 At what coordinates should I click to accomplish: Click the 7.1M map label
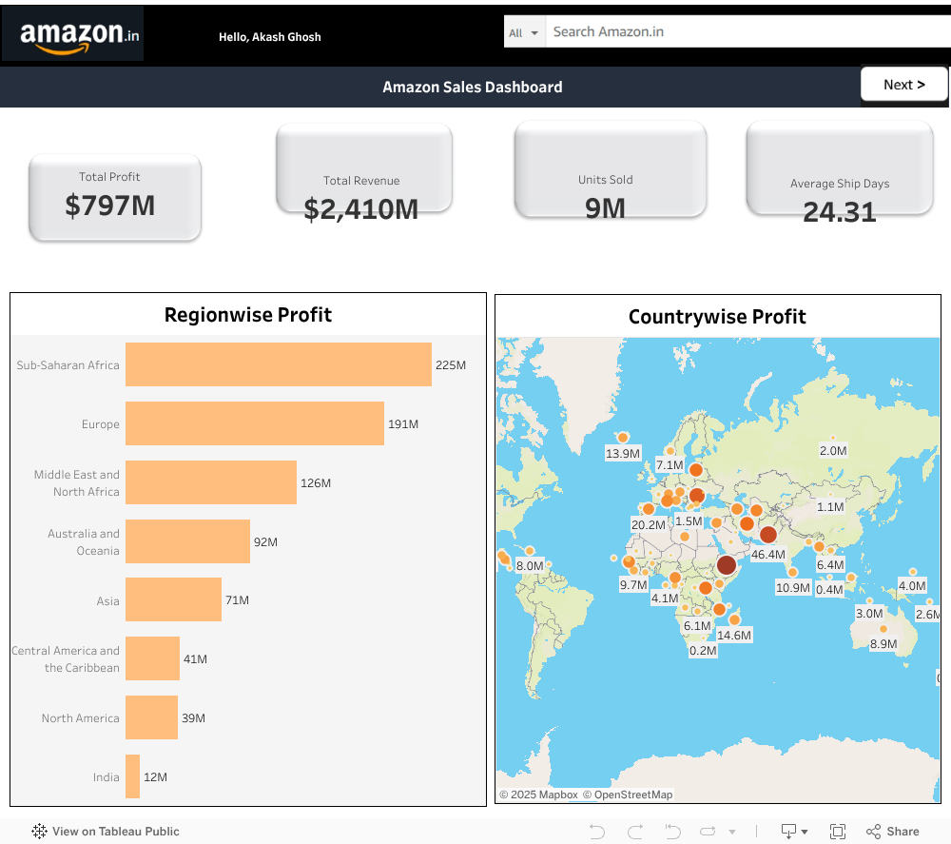click(670, 464)
